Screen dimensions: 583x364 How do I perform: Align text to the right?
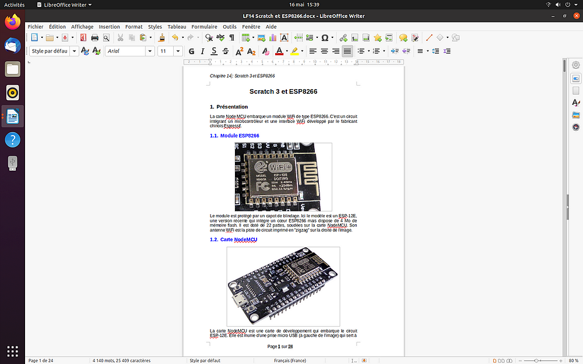[336, 51]
